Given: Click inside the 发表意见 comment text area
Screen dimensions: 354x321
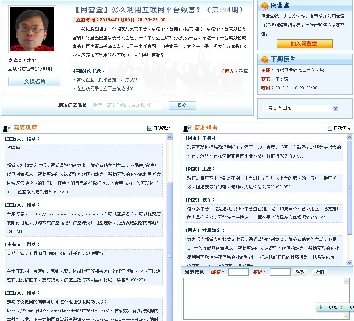Looking at the screenshot, I should pyautogui.click(x=263, y=298).
